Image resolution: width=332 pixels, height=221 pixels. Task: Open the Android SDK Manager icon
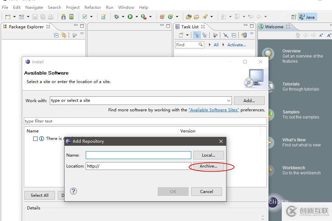coord(64,17)
